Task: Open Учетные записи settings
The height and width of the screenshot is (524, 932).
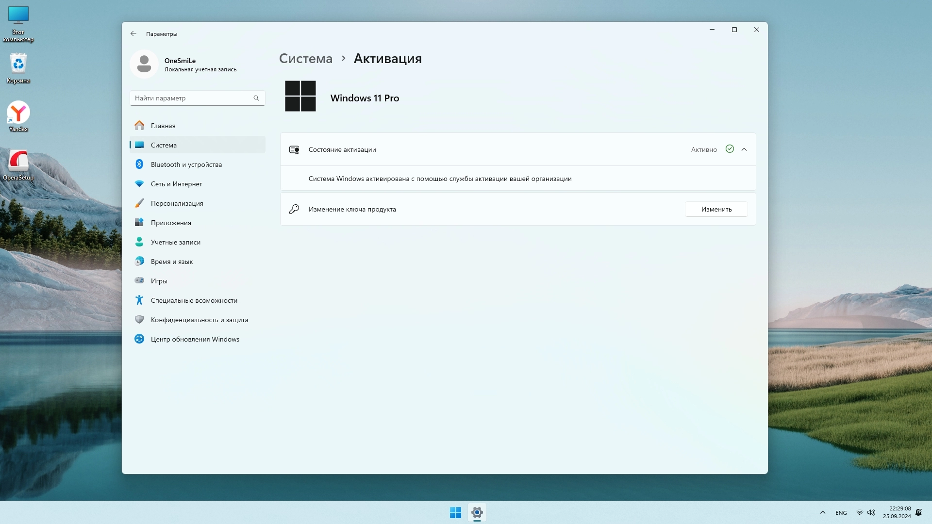Action: pos(175,242)
